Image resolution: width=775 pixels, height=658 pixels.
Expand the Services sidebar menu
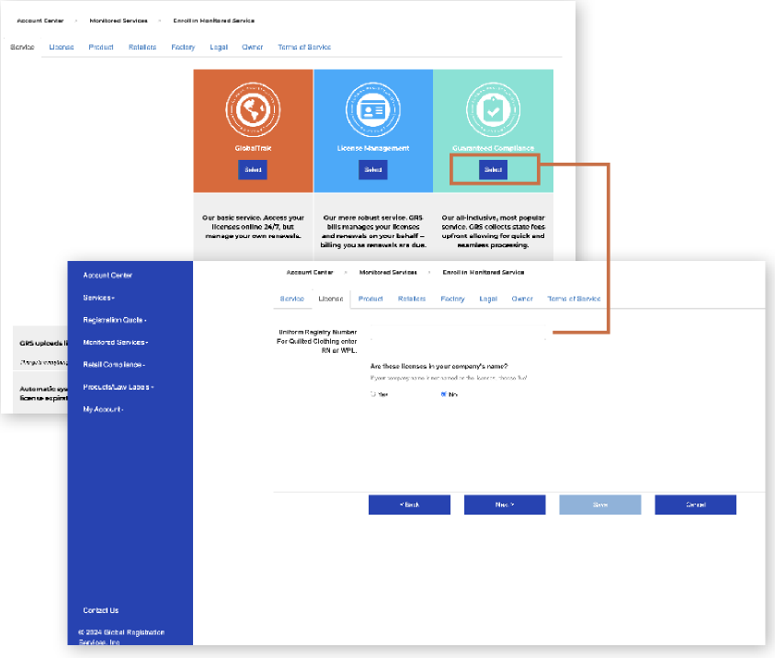pyautogui.click(x=98, y=298)
